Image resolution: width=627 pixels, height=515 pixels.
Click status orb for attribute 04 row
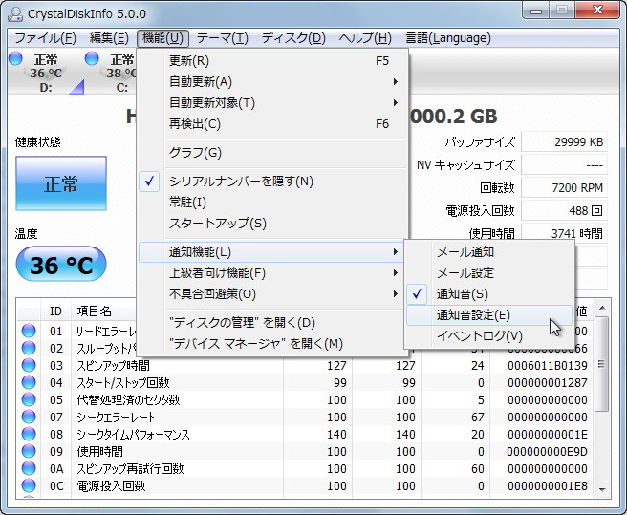pos(29,382)
